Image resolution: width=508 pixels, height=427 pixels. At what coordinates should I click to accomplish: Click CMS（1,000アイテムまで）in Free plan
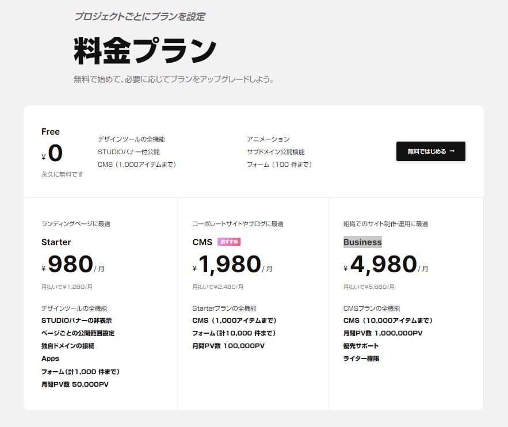[x=137, y=165]
